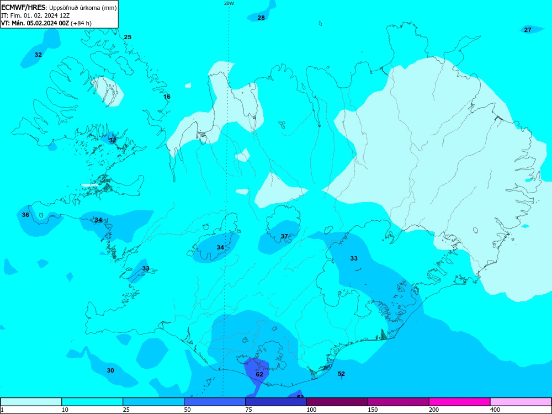Choose the hot pink 200–400 mm legend swatch
Image resolution: width=552 pixels, height=414 pixels.
click(x=460, y=402)
